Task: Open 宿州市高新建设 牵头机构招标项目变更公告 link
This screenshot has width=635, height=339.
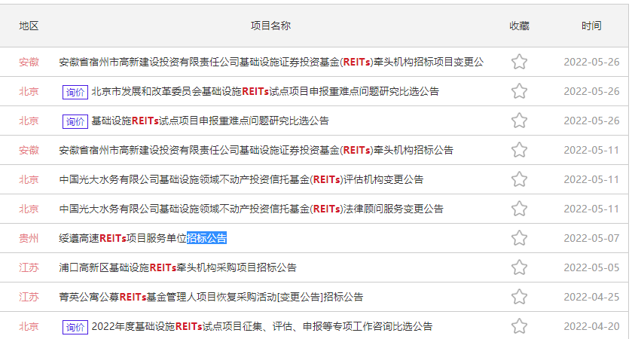Action: [x=271, y=62]
